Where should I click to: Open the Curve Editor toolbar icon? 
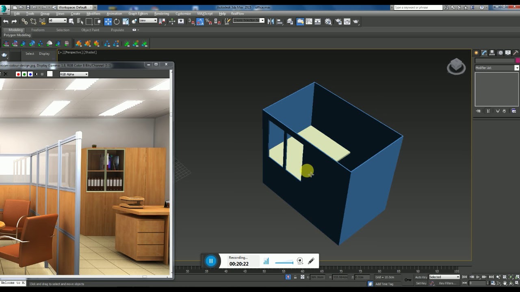(309, 21)
